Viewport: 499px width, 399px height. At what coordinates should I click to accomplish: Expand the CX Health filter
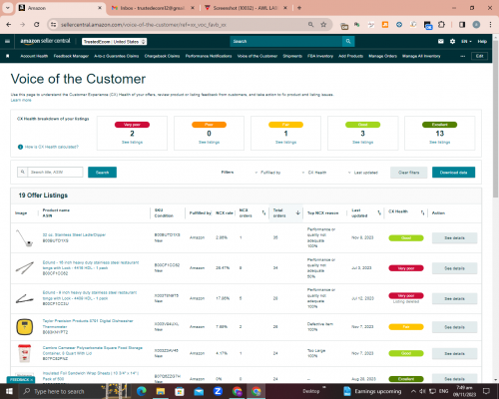[314, 173]
